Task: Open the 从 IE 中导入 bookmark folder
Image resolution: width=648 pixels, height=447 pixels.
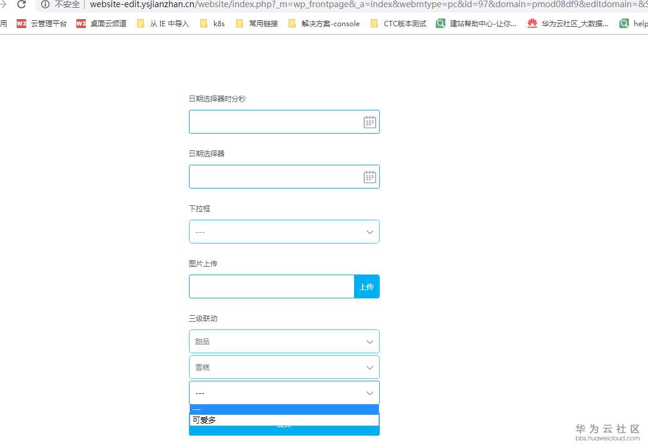Action: click(163, 24)
